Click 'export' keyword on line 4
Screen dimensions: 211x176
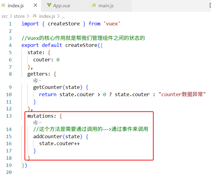[30, 45]
